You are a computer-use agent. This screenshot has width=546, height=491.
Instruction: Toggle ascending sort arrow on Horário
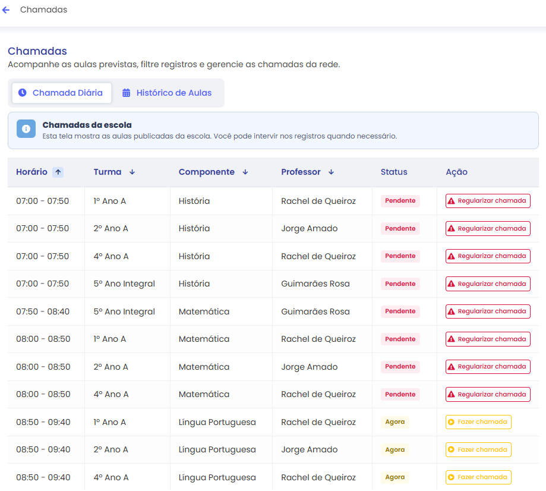[x=58, y=172]
